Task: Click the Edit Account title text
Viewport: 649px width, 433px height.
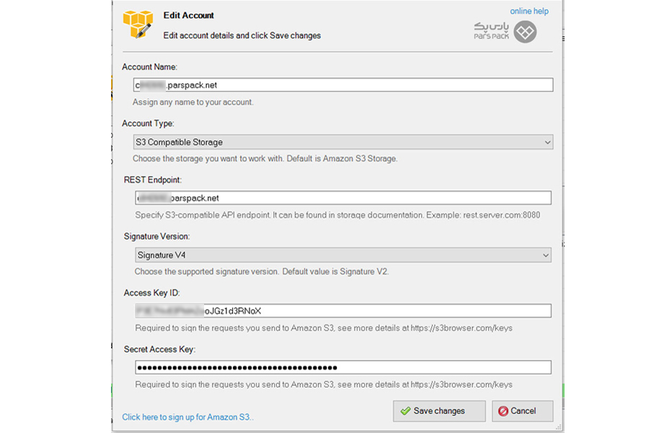Action: click(x=188, y=15)
